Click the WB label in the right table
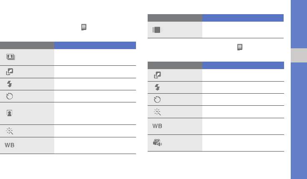Image resolution: width=307 pixels, height=179 pixels. 157,126
